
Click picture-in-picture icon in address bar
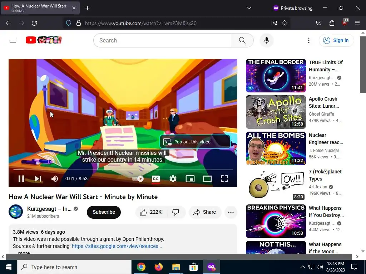[x=274, y=23]
